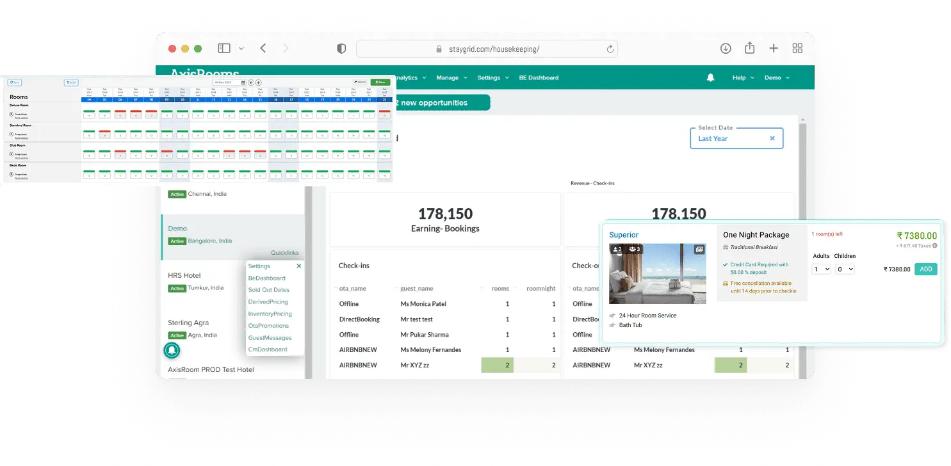
Task: Open the Adults count dropdown
Action: (x=821, y=269)
